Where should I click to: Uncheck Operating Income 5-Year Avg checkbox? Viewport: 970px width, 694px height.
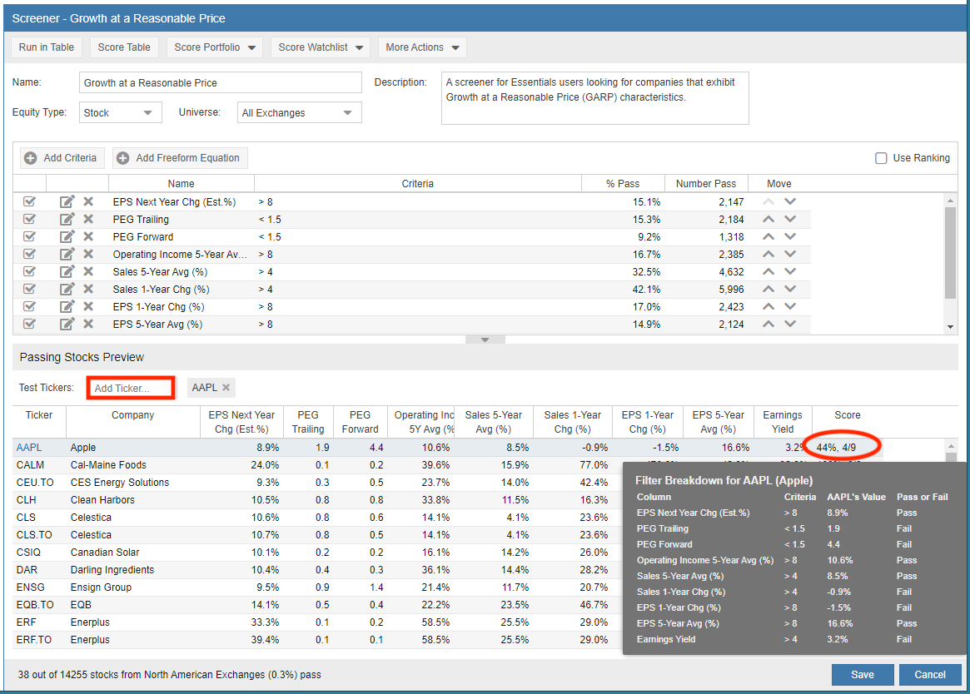[x=29, y=254]
